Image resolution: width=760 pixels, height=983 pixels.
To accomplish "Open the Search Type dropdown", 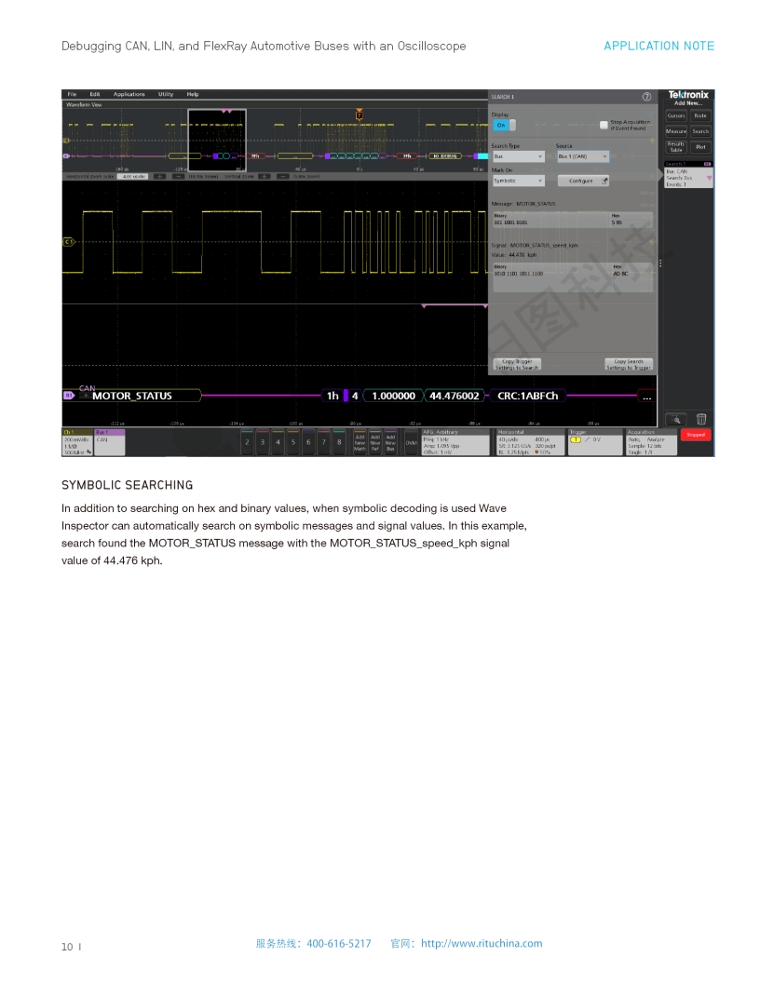I will 518,156.
